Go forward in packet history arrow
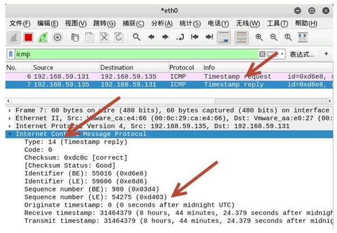 [x=165, y=38]
